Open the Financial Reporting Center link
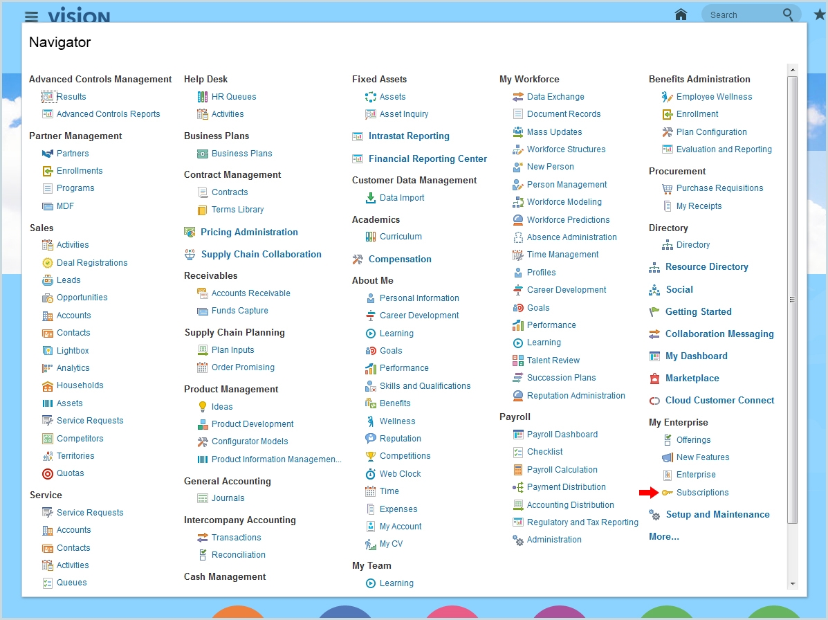 tap(427, 158)
